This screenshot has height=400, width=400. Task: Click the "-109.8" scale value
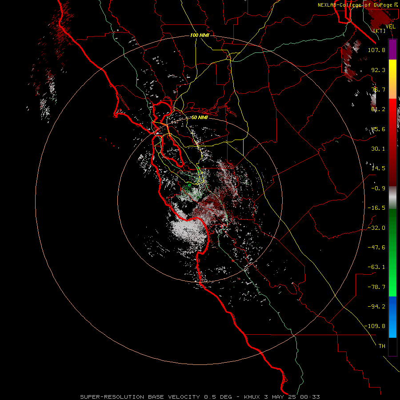pos(375,326)
